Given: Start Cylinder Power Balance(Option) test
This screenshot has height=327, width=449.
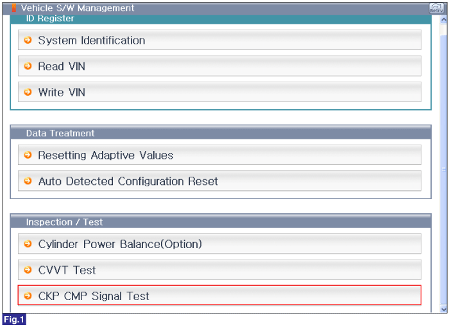Looking at the screenshot, I should (x=219, y=243).
